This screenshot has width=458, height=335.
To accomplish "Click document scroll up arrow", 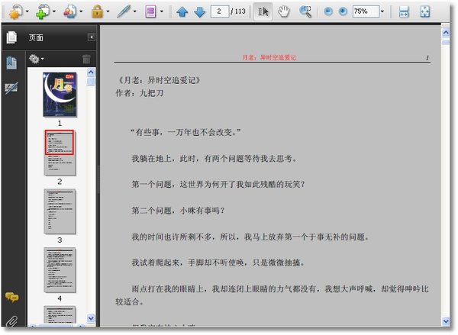I will click(x=446, y=32).
